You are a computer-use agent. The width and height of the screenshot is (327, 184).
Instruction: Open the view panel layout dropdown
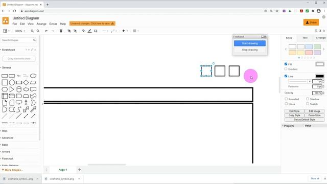point(6,31)
